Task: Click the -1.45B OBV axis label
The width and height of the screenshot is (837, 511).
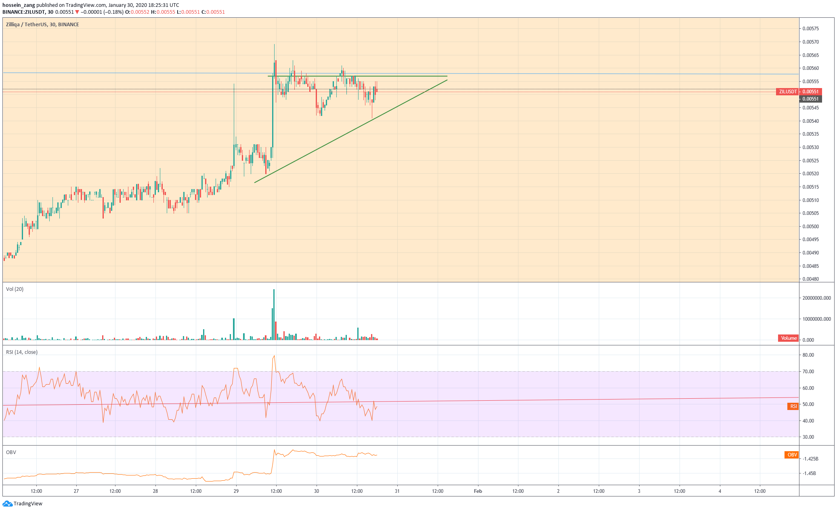Action: point(809,473)
